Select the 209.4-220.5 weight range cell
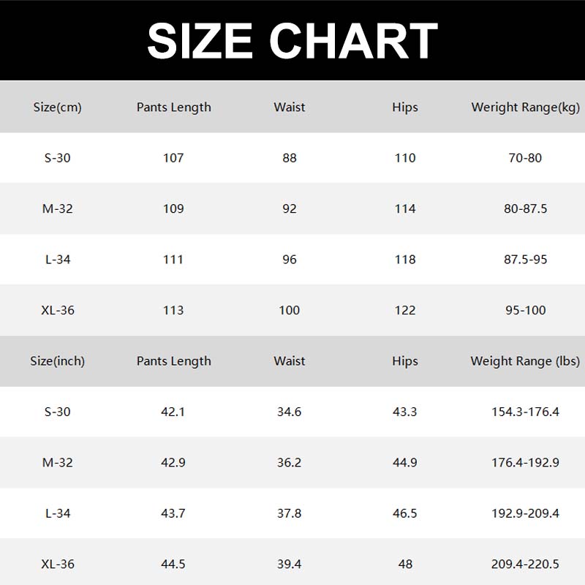The width and height of the screenshot is (585, 585). pyautogui.click(x=525, y=565)
